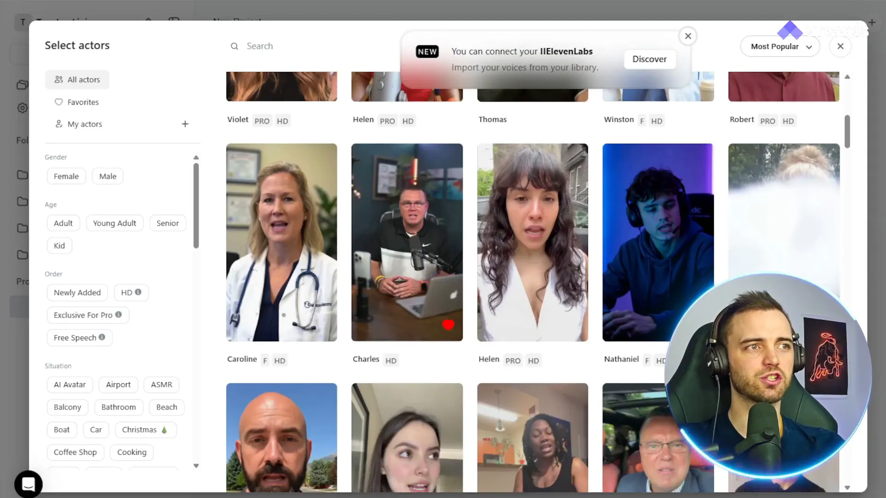Toggle the Exclusive For Pro filter
This screenshot has width=886, height=498.
tap(88, 315)
